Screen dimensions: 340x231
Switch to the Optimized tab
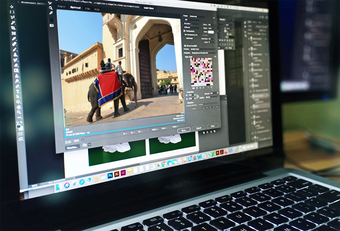pyautogui.click(x=75, y=7)
